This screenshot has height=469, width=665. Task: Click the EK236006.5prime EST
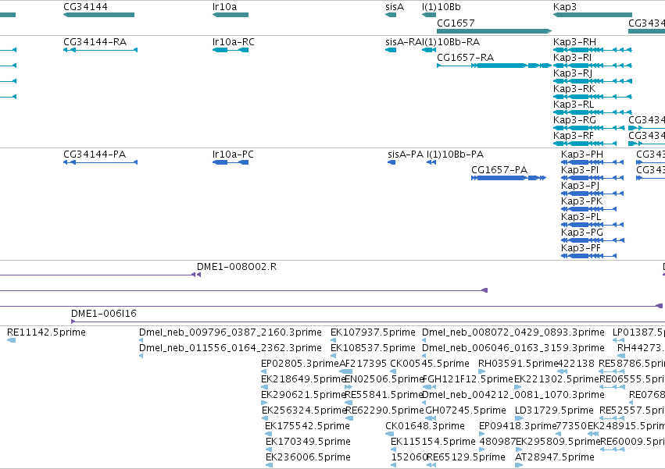pyautogui.click(x=269, y=465)
